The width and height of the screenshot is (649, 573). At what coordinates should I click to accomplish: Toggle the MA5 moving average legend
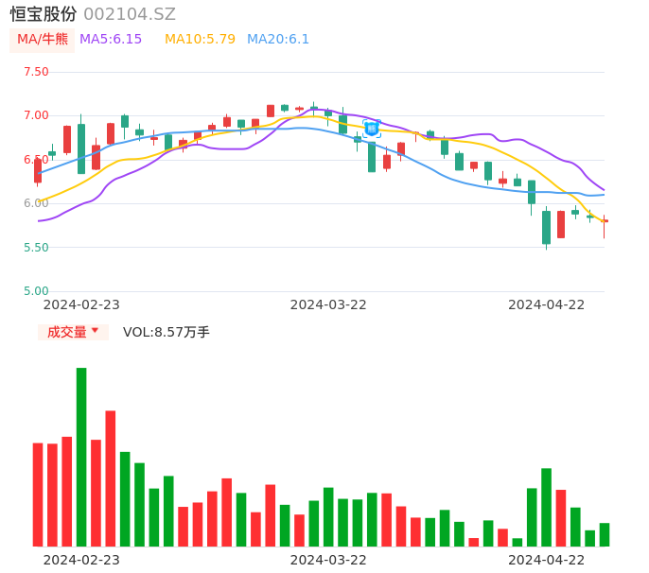(x=111, y=40)
